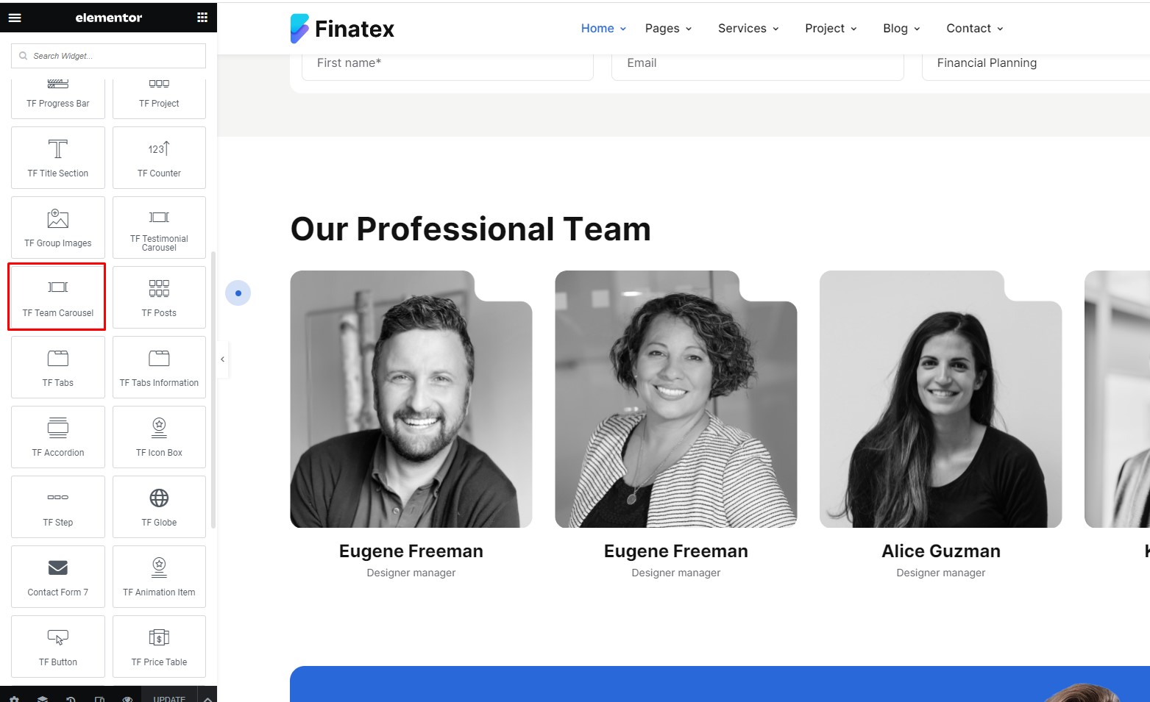The height and width of the screenshot is (702, 1150).
Task: Click the widget panel scrollbar
Action: 213,390
